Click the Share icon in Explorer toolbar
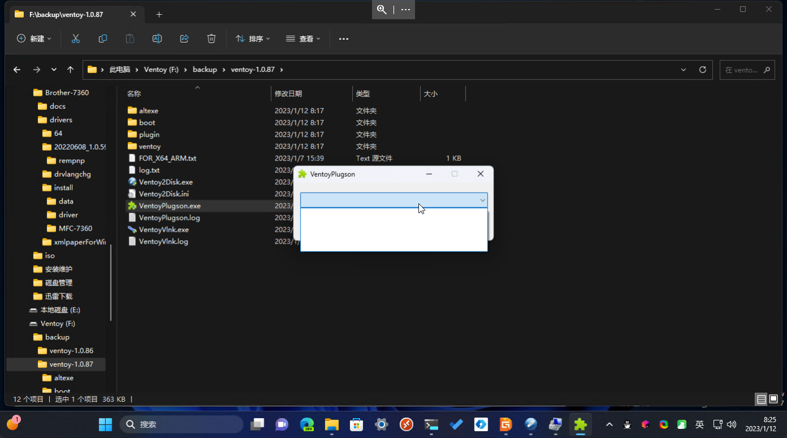This screenshot has width=787, height=438. pos(184,39)
